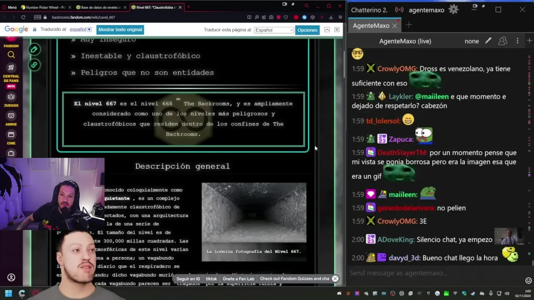Open the Opera Menú button
This screenshot has height=300, width=534.
[9, 7]
